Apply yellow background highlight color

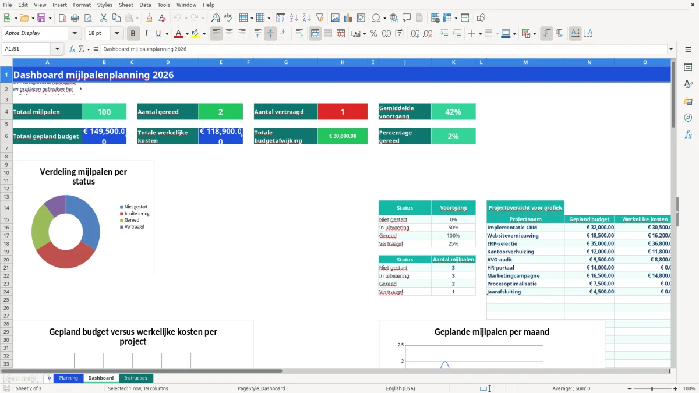click(x=196, y=34)
